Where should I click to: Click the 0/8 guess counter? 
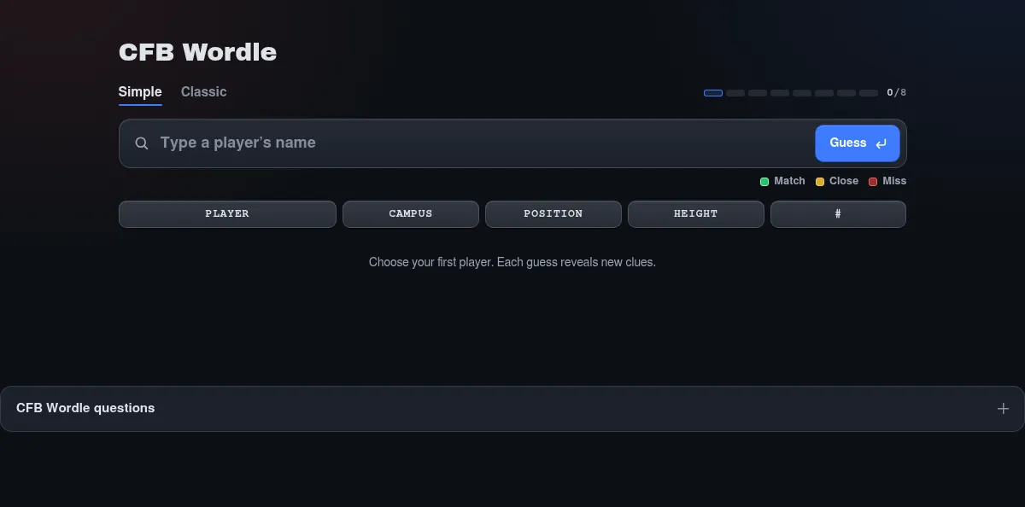click(x=896, y=93)
